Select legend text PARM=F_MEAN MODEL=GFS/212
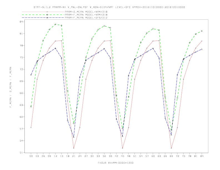 pyautogui.click(x=86, y=18)
